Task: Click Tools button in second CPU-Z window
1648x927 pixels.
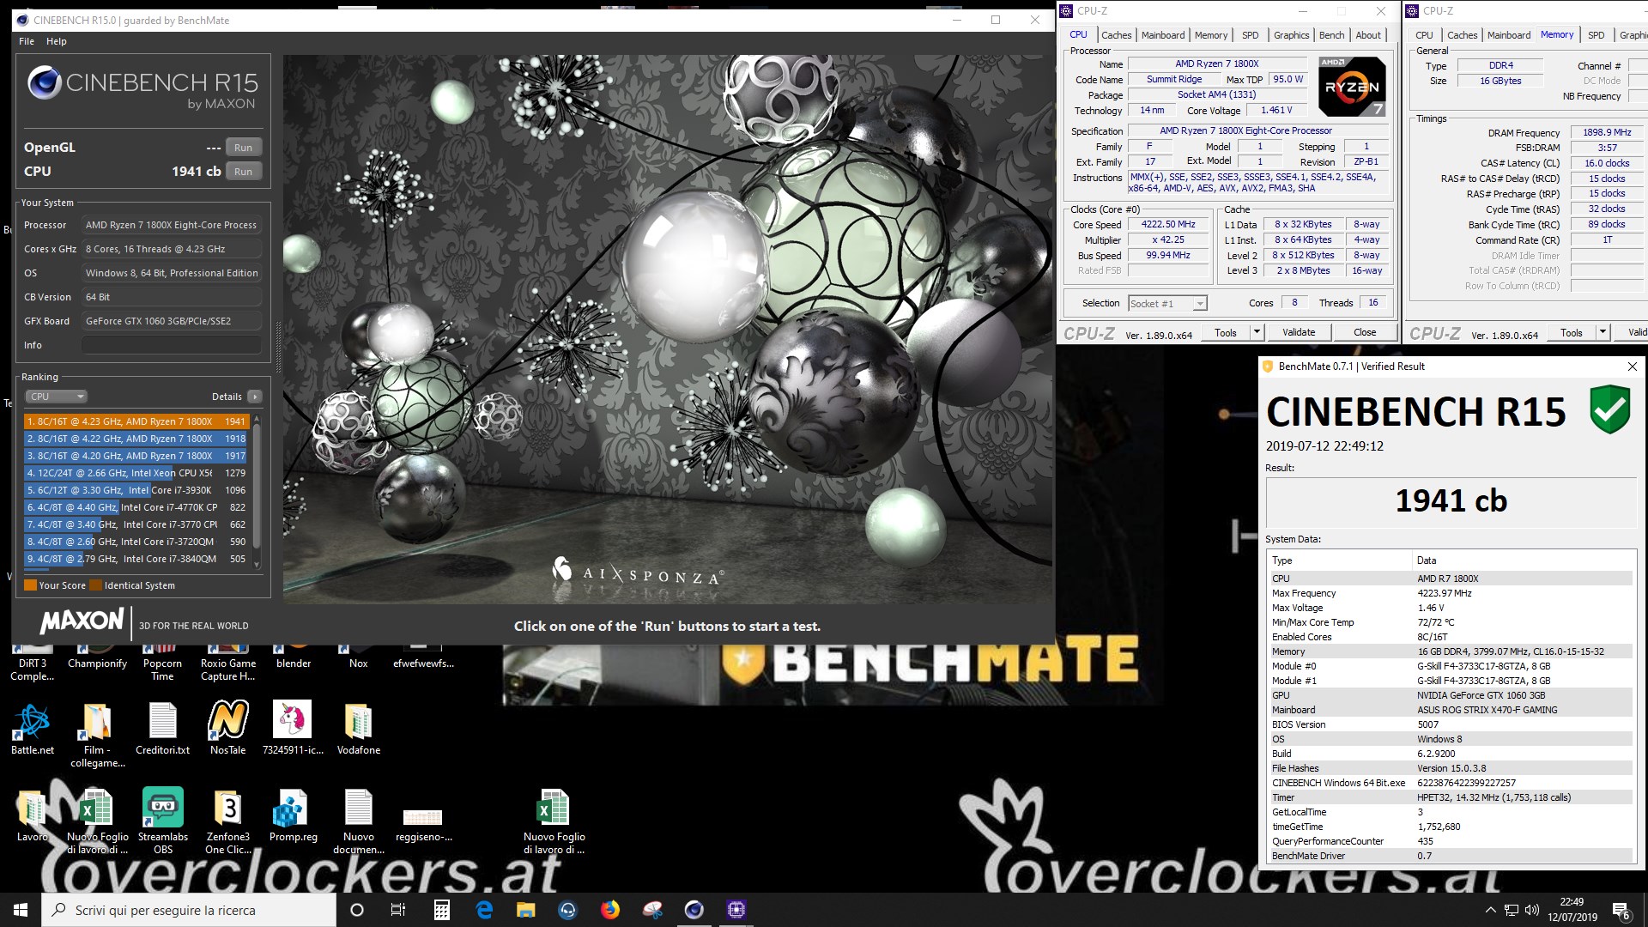Action: [x=1572, y=333]
